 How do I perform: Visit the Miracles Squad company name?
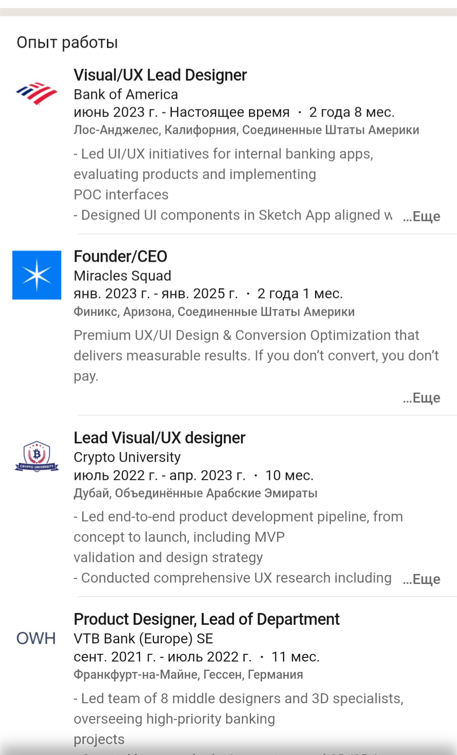(x=122, y=276)
